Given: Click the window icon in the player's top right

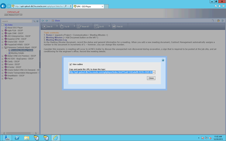Looking at the screenshot, I should pyautogui.click(x=213, y=20).
